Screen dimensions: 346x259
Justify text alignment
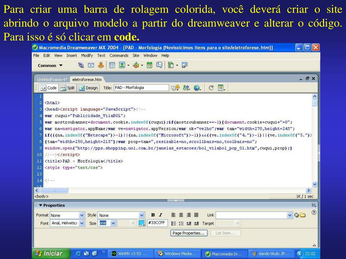[196, 215]
